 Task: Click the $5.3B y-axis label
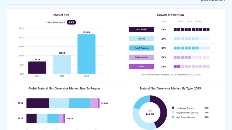22,65
